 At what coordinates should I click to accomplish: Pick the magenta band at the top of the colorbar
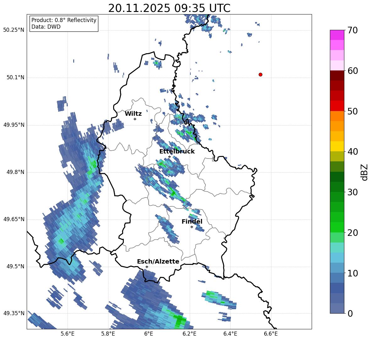pyautogui.click(x=337, y=35)
